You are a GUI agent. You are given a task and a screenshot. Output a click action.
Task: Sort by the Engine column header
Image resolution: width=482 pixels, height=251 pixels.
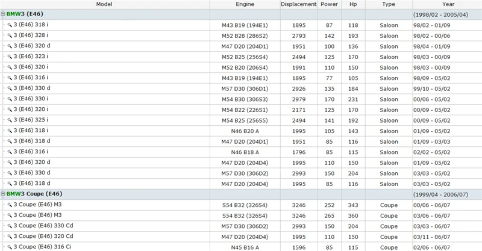pyautogui.click(x=245, y=4)
